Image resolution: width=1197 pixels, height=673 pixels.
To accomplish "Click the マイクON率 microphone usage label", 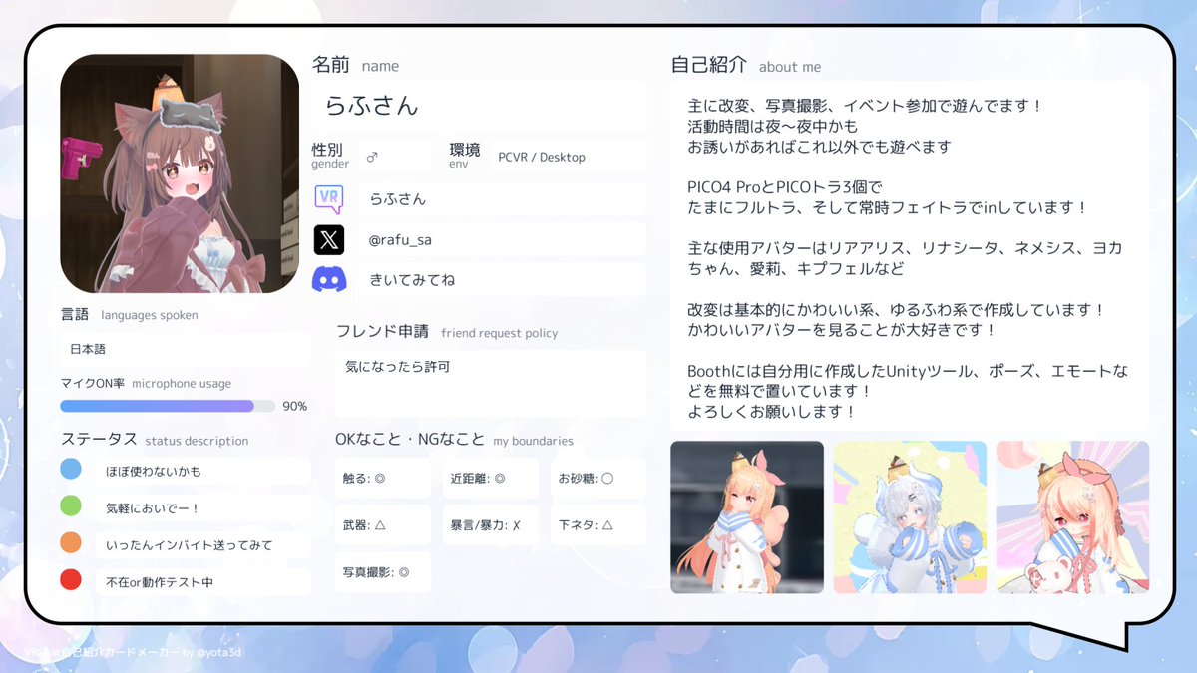I will tap(146, 383).
